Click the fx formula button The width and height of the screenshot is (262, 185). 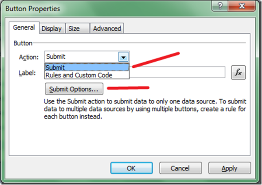tap(238, 73)
